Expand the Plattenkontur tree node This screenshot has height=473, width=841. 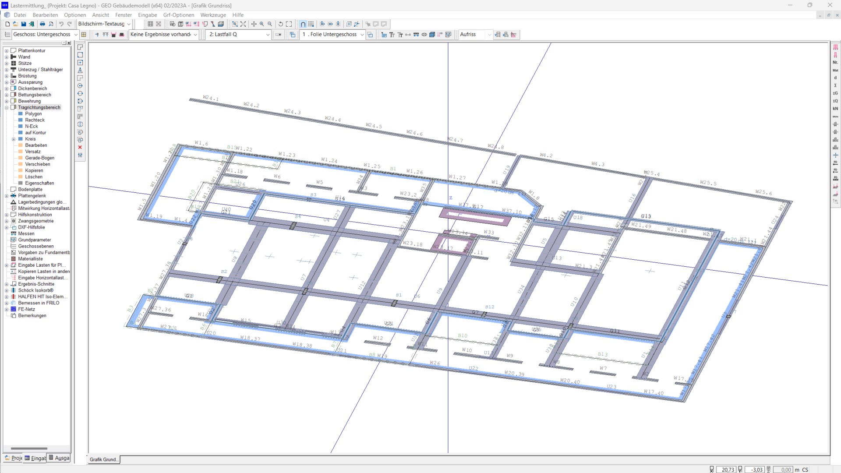pyautogui.click(x=7, y=51)
